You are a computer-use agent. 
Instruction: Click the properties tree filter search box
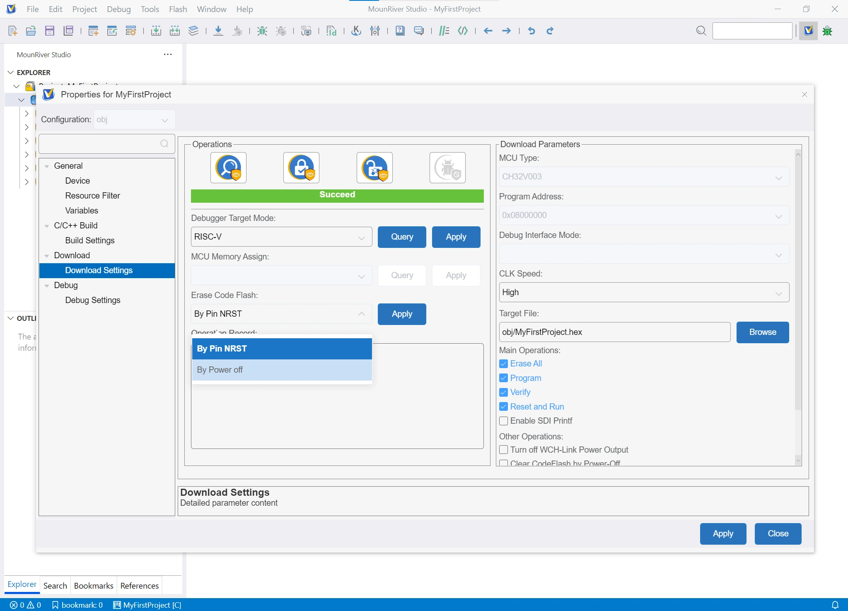(x=106, y=143)
